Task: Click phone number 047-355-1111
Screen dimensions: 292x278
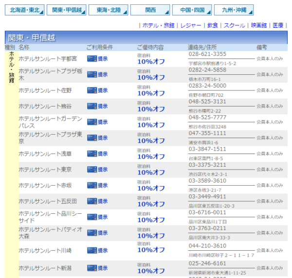Action: tap(207, 133)
